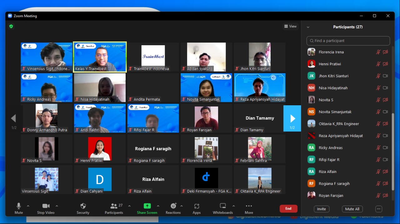This screenshot has width=400, height=224.
Task: Collapse the Participants panel chevron
Action: (308, 27)
